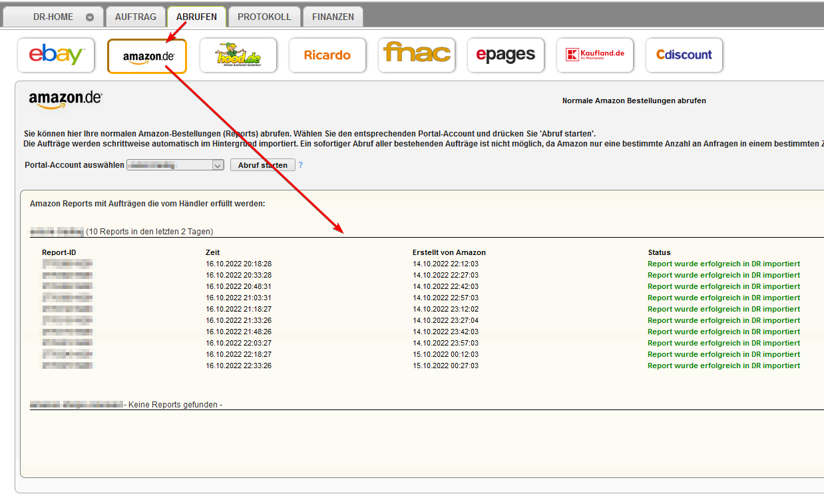The height and width of the screenshot is (502, 824).
Task: Click created date 15.10.2022 00:12:03
Action: (x=446, y=354)
